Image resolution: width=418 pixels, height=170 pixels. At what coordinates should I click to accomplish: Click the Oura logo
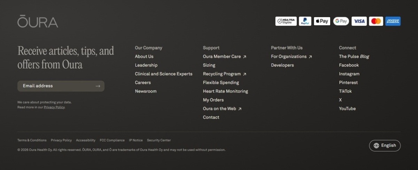pyautogui.click(x=38, y=21)
